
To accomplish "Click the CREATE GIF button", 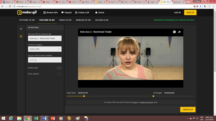I will (188, 110).
